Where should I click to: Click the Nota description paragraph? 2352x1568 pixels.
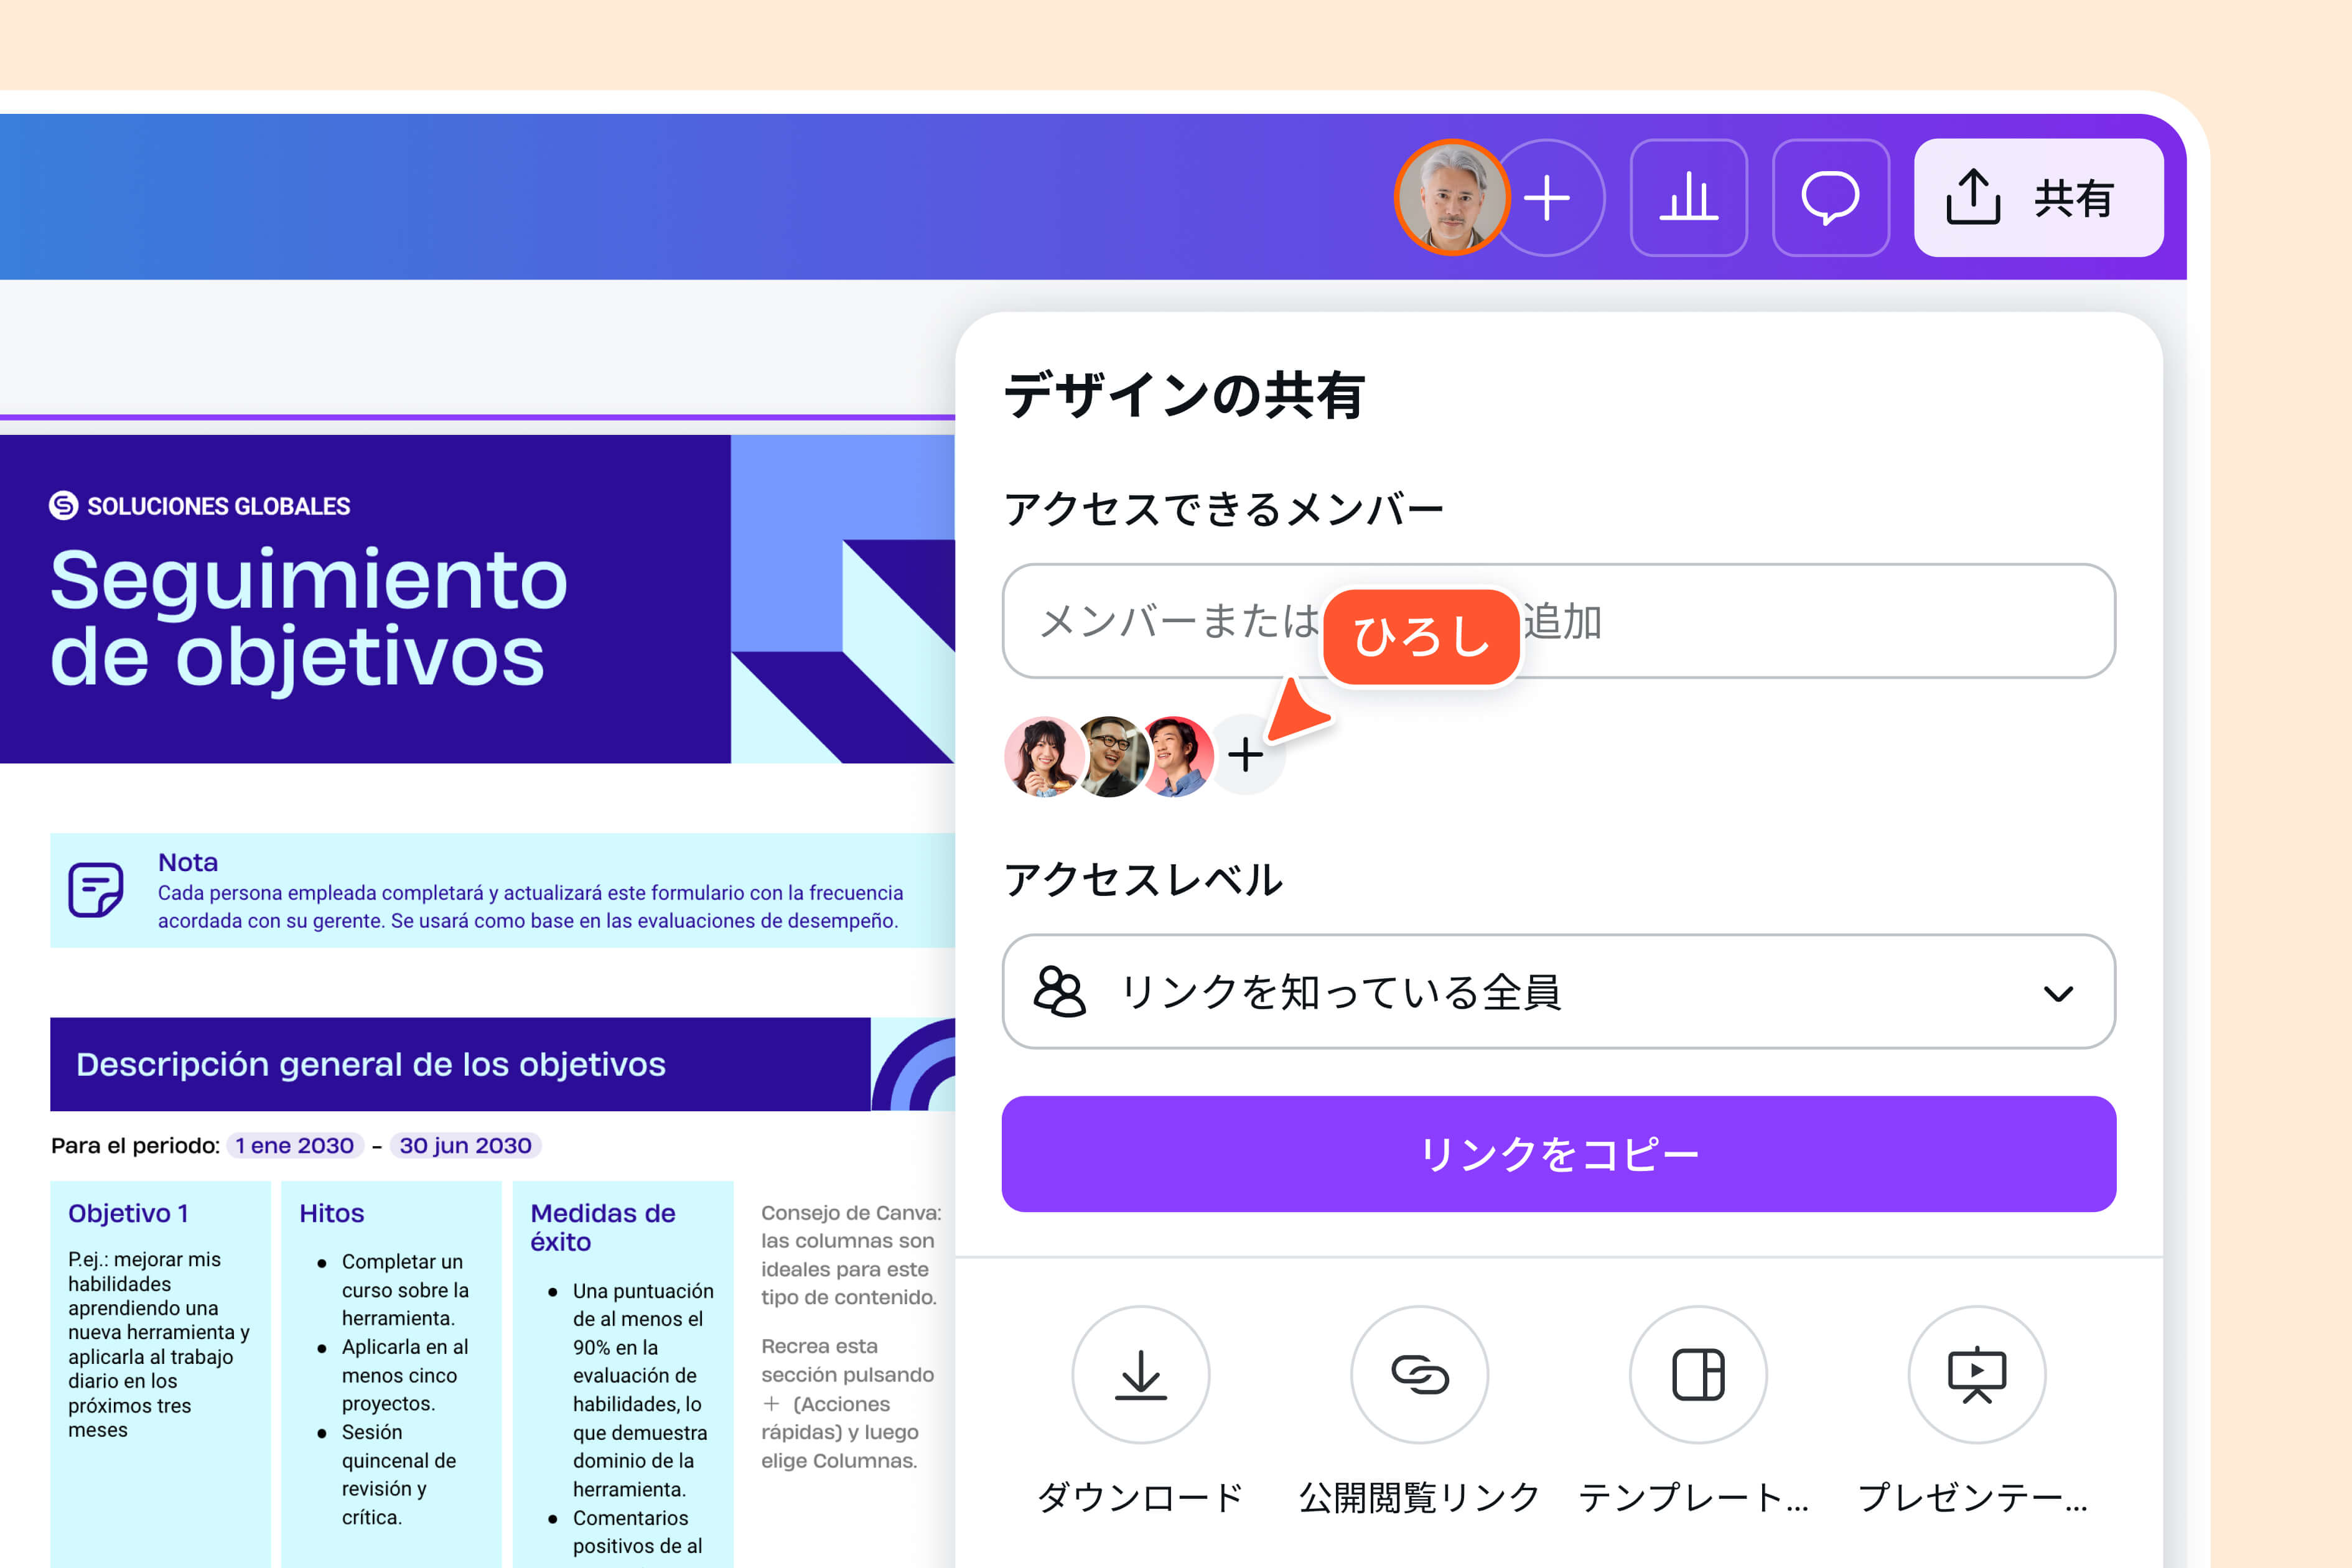tap(530, 907)
